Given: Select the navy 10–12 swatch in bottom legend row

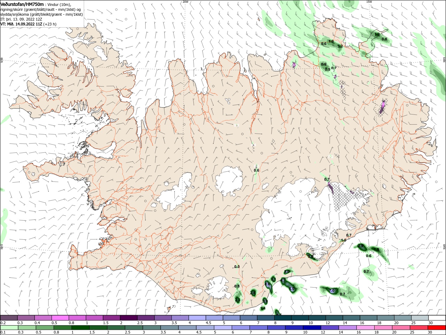Looking at the screenshot, I should click(x=312, y=328).
